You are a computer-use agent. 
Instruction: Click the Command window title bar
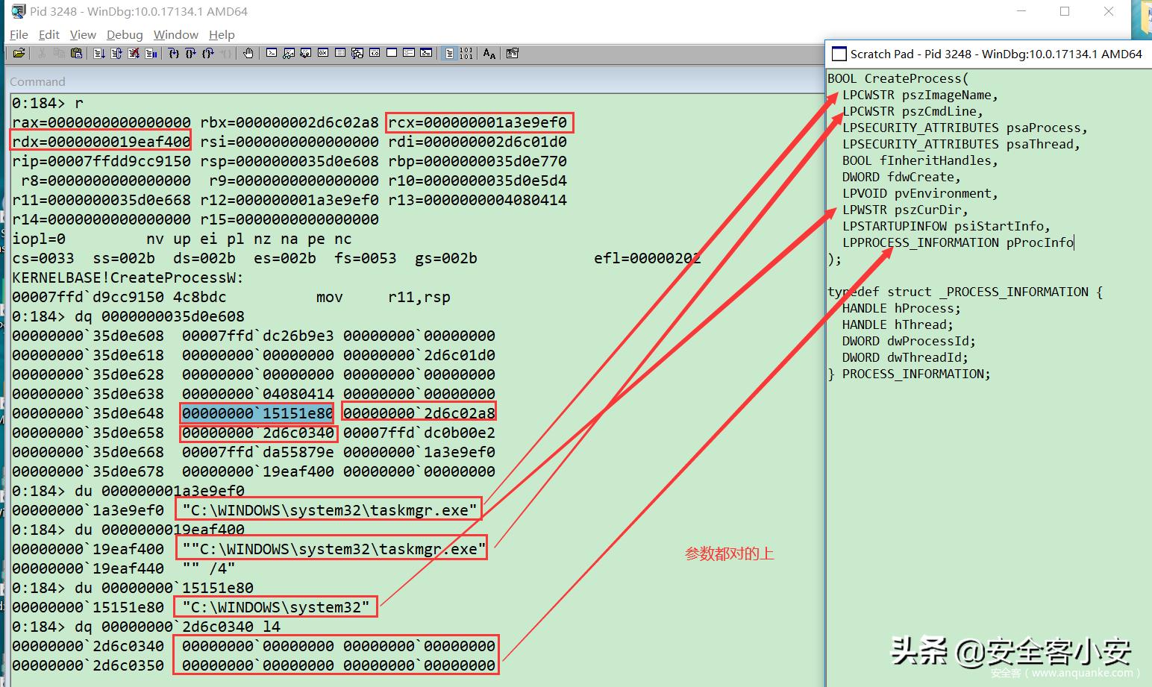(x=414, y=81)
